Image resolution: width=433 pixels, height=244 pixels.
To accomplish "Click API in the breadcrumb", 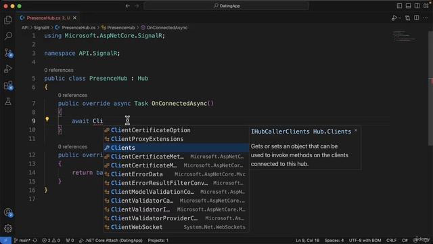I will pyautogui.click(x=25, y=28).
